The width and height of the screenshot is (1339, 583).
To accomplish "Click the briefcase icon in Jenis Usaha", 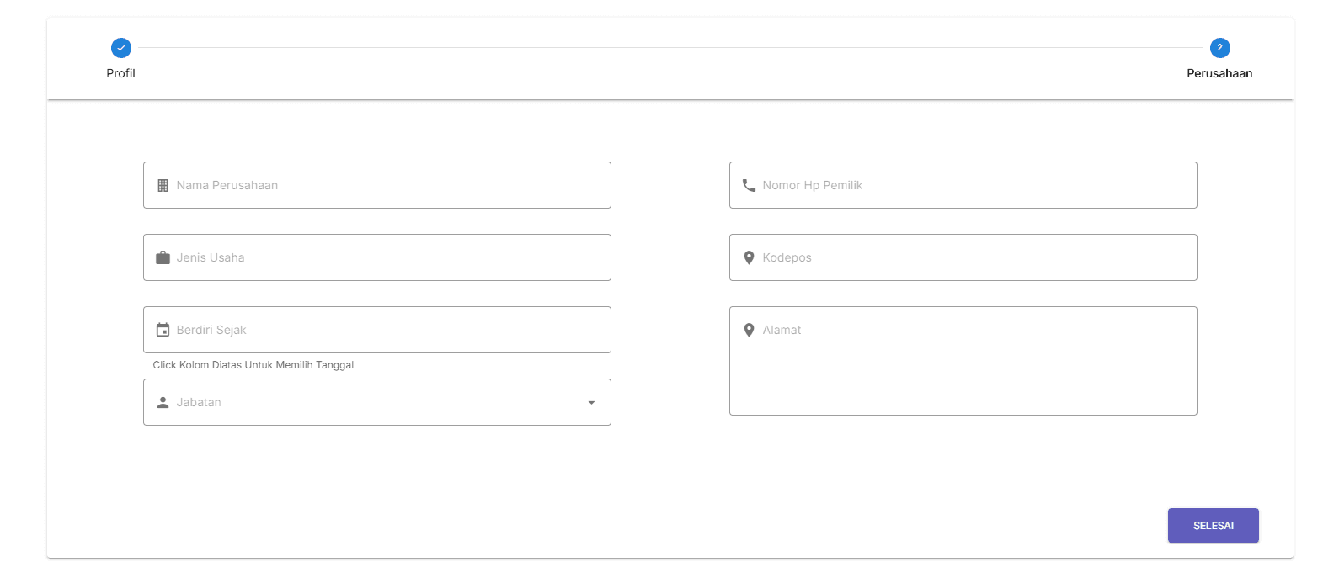I will click(163, 257).
